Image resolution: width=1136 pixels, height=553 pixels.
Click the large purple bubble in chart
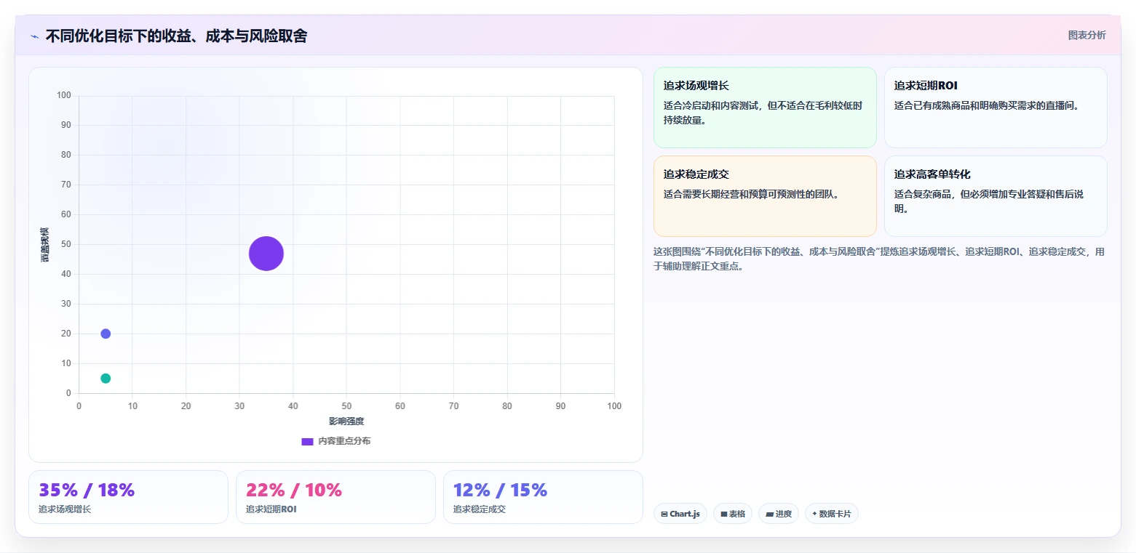click(266, 254)
